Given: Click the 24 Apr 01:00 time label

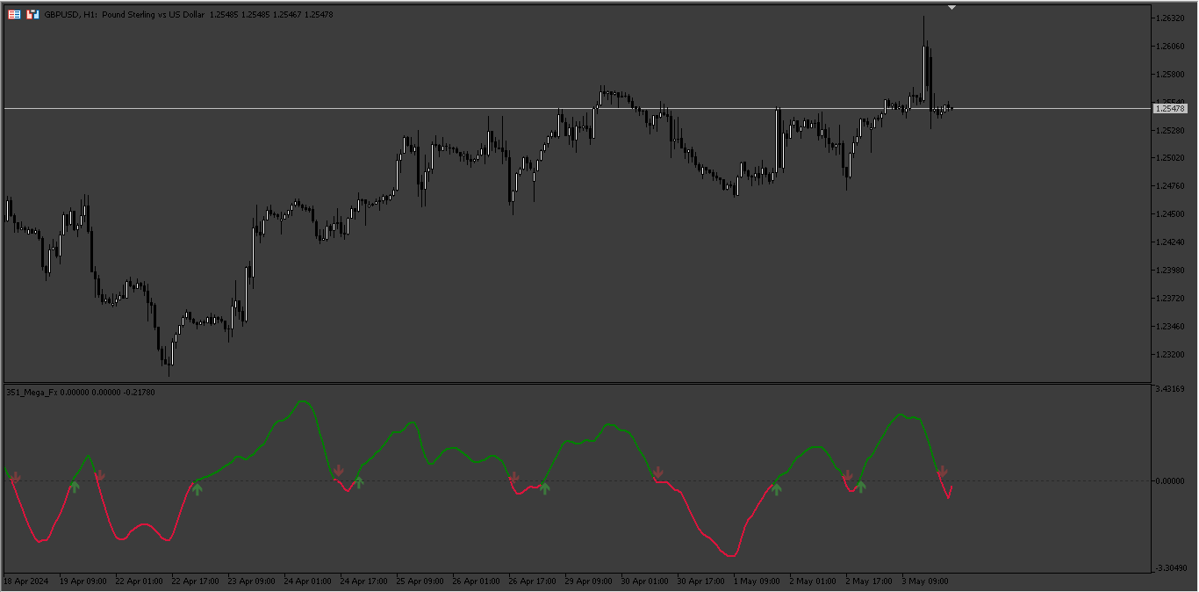Looking at the screenshot, I should point(308,581).
